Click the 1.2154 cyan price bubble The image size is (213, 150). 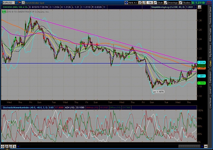[x=201, y=62]
